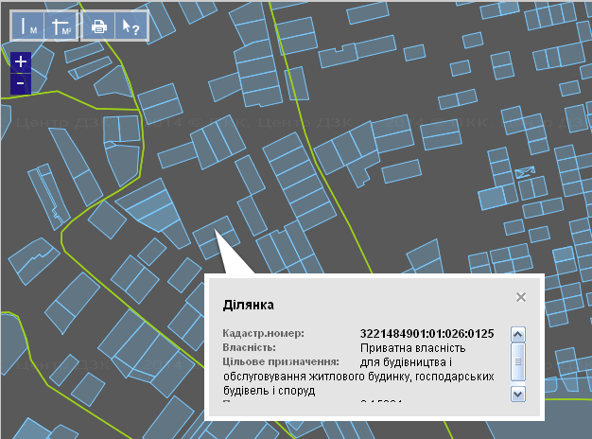
Task: Zoom out with the minus button
Action: [21, 83]
